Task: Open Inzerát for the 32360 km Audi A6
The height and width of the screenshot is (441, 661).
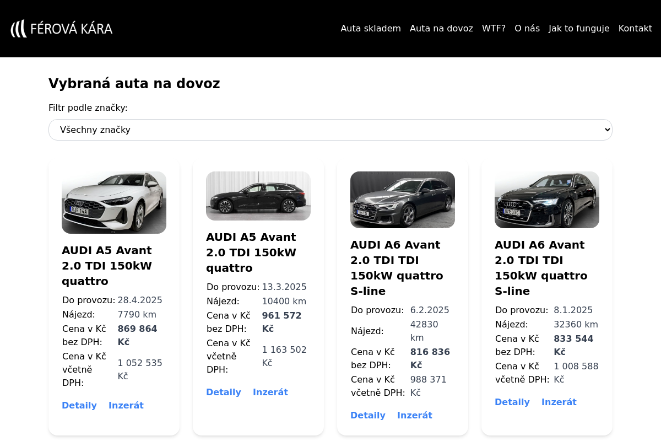Action: click(x=559, y=402)
